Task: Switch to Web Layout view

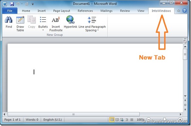Action: tap(122, 120)
